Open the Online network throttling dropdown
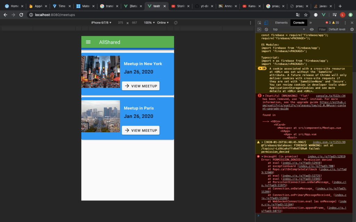The height and width of the screenshot is (222, 356). point(162,23)
